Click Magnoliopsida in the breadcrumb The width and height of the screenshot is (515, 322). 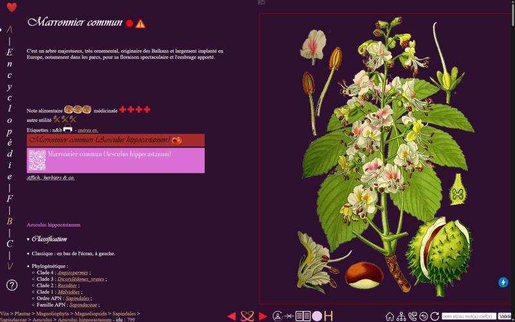pos(91,314)
